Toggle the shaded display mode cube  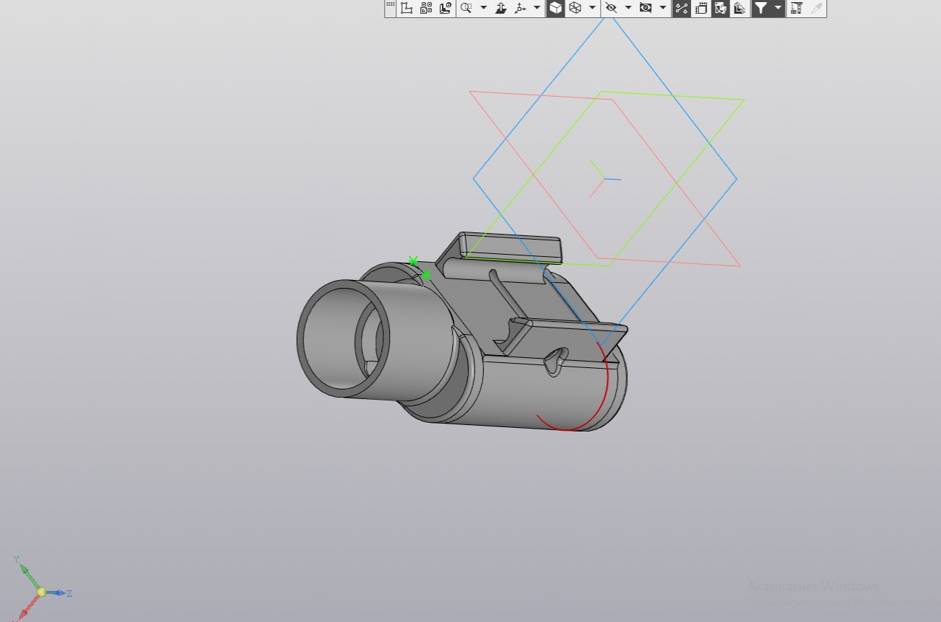(x=555, y=8)
